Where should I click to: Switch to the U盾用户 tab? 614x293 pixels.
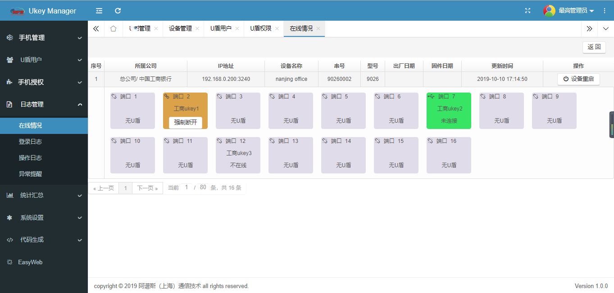221,28
